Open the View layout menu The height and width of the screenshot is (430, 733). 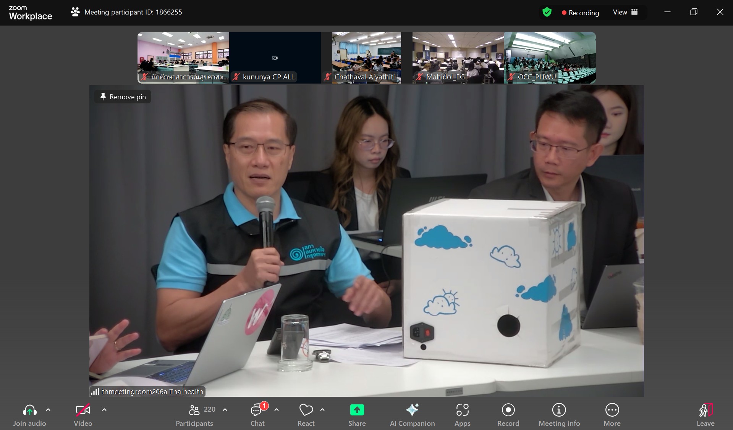pyautogui.click(x=625, y=12)
